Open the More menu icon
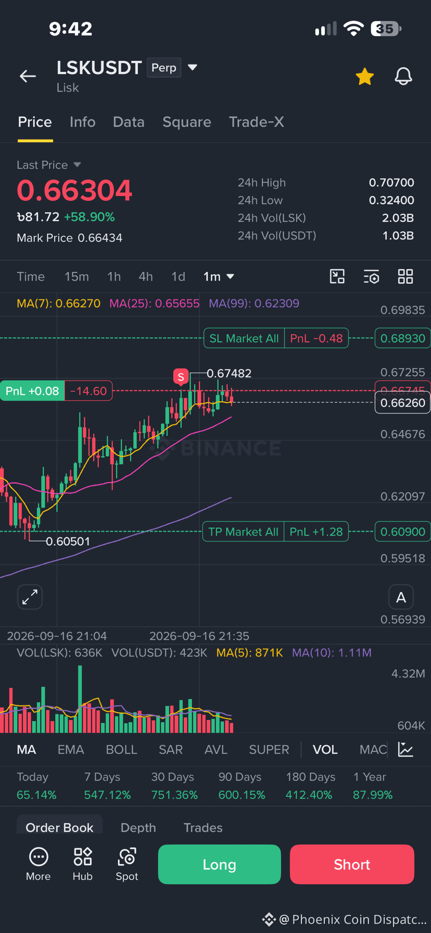Viewport: 431px width, 933px height. click(39, 864)
